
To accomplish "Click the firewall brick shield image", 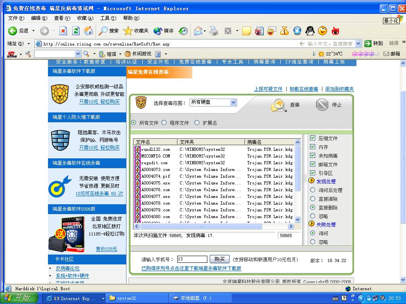I will click(x=60, y=140).
